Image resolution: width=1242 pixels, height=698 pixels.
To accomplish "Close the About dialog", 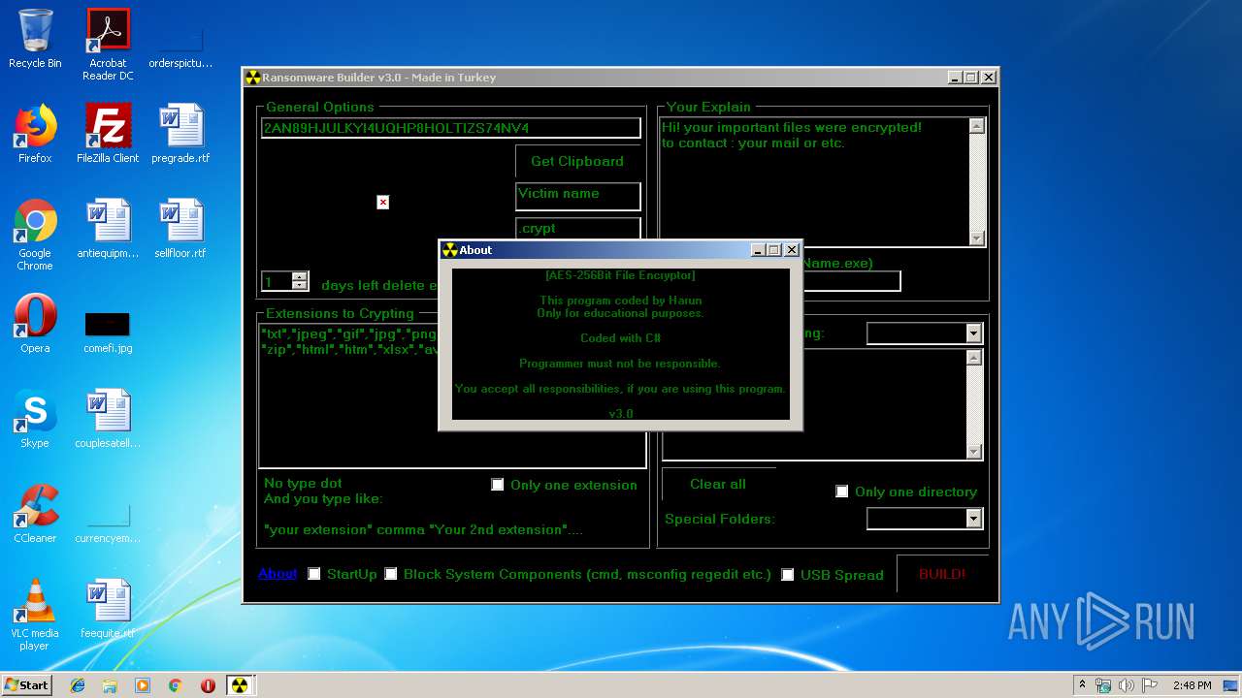I will click(792, 250).
